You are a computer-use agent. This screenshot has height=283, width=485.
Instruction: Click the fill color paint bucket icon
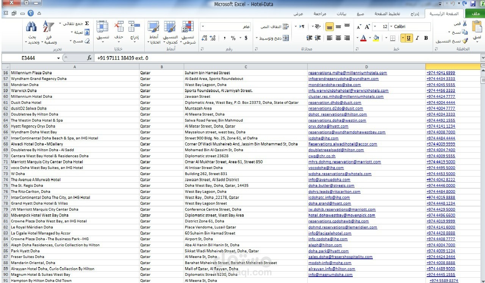376,38
